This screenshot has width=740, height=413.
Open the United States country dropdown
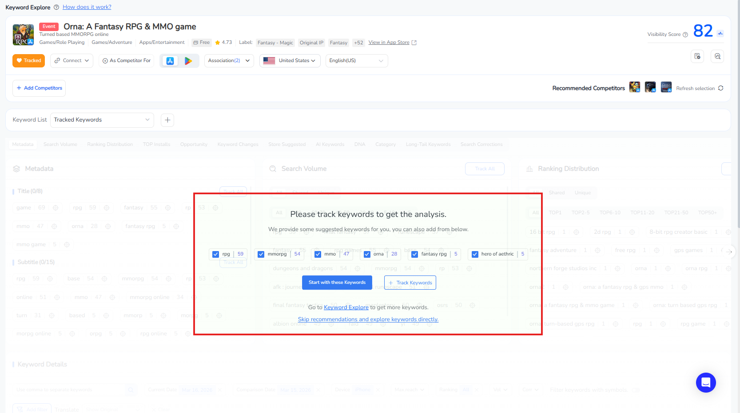(290, 61)
